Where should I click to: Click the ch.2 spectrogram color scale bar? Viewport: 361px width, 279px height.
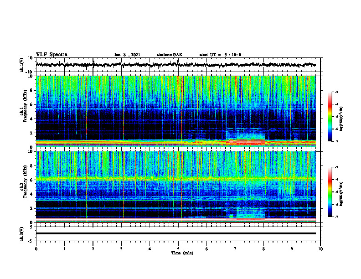[x=330, y=192]
